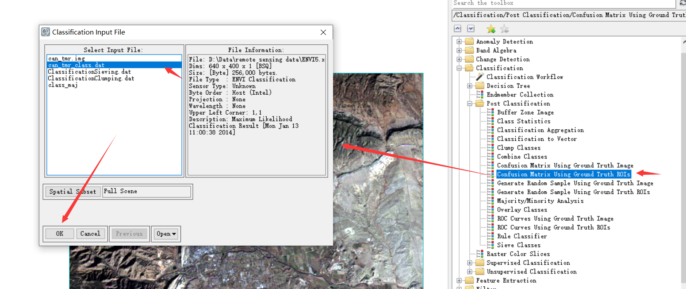Open Generate Random Sample Using Ground Truth Image
Image resolution: width=686 pixels, height=289 pixels.
point(575,183)
